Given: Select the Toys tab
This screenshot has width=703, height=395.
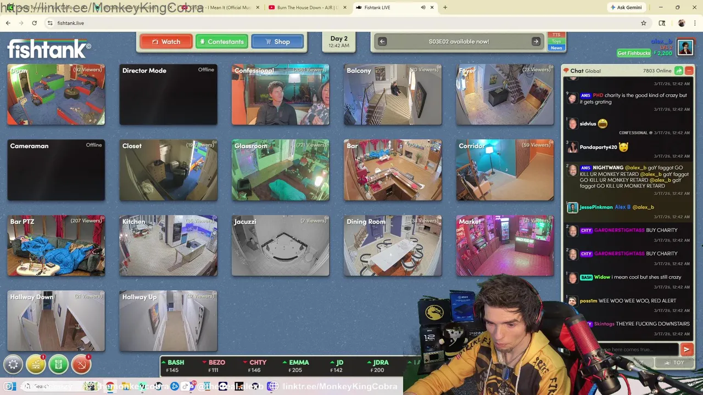Looking at the screenshot, I should click(x=556, y=42).
